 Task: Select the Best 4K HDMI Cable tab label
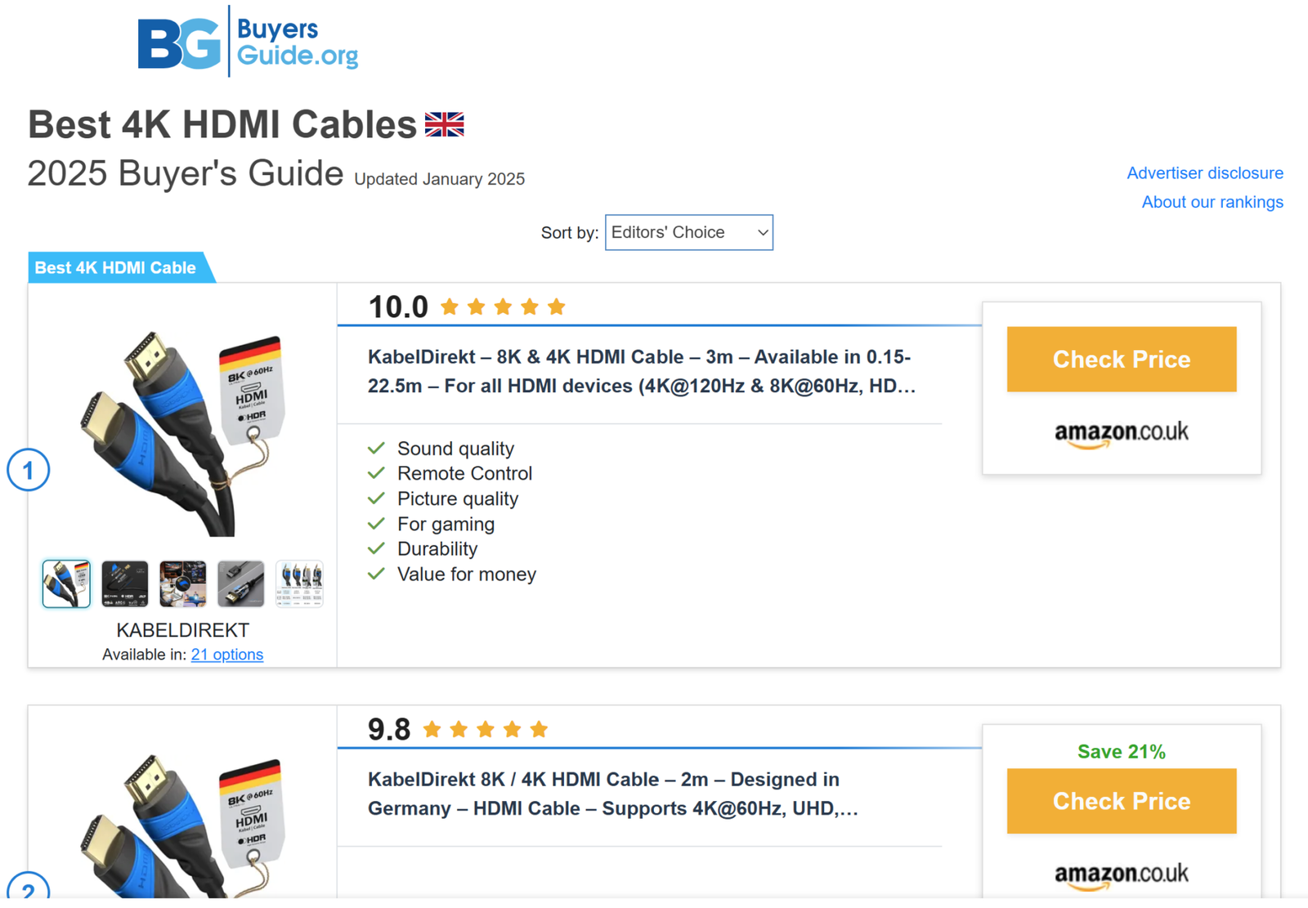[x=115, y=268]
